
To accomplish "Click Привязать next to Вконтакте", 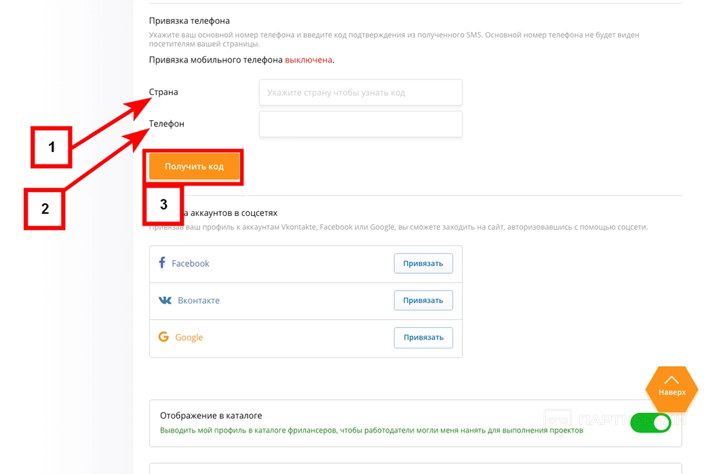I will (x=423, y=300).
